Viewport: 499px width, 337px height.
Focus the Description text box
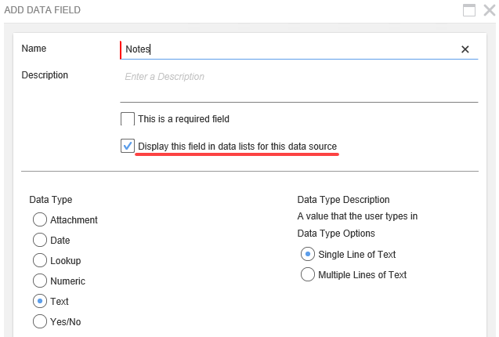(x=298, y=77)
